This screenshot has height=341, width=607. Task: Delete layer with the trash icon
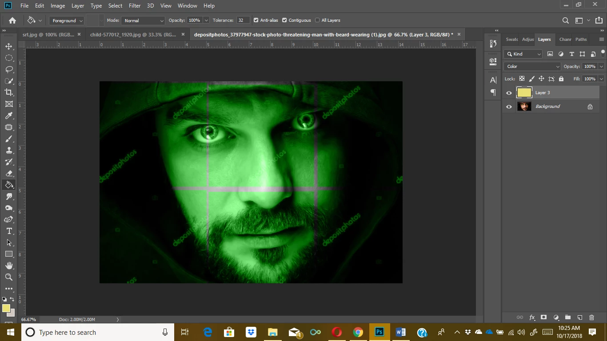tap(591, 317)
